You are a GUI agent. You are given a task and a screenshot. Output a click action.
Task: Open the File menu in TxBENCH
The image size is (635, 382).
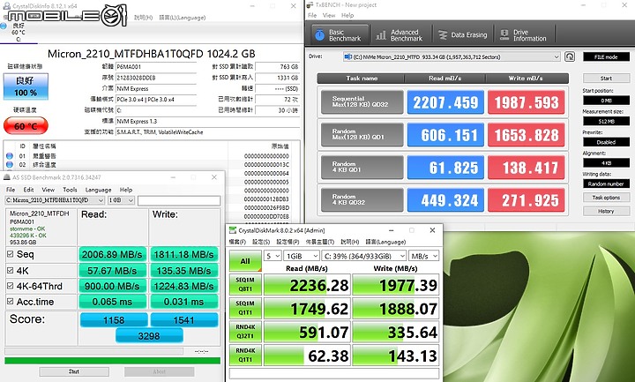(312, 15)
